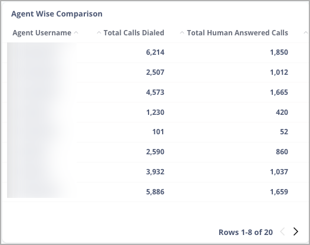The width and height of the screenshot is (310, 245).
Task: Select the row with 2,507 calls dialed
Action: click(x=155, y=72)
